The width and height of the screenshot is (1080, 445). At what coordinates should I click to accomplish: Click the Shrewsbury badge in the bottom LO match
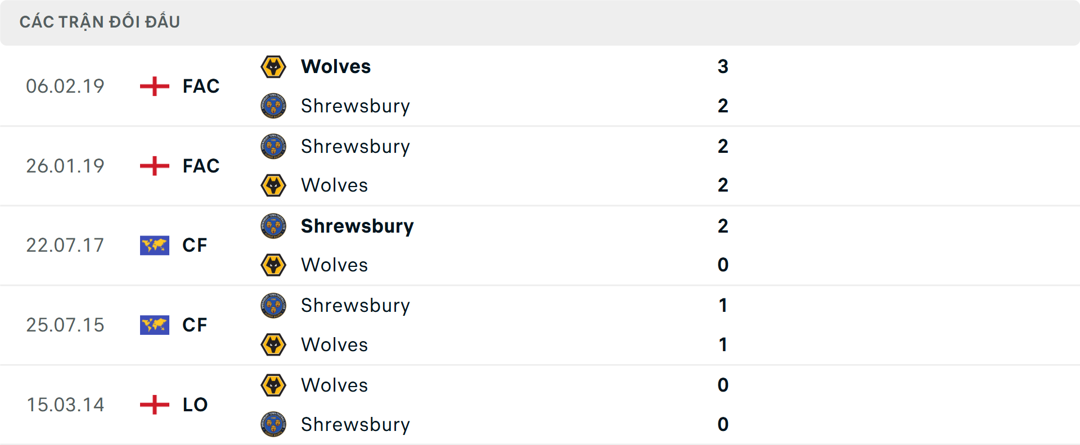point(274,425)
